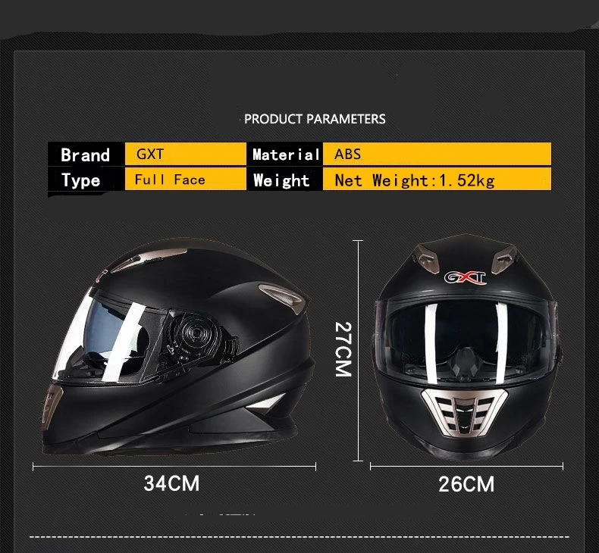Click the 26CM width measurement label
Screen dimensions: 599x553
(x=466, y=484)
